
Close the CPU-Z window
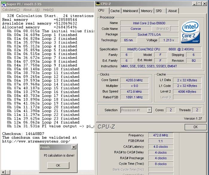click(x=205, y=4)
